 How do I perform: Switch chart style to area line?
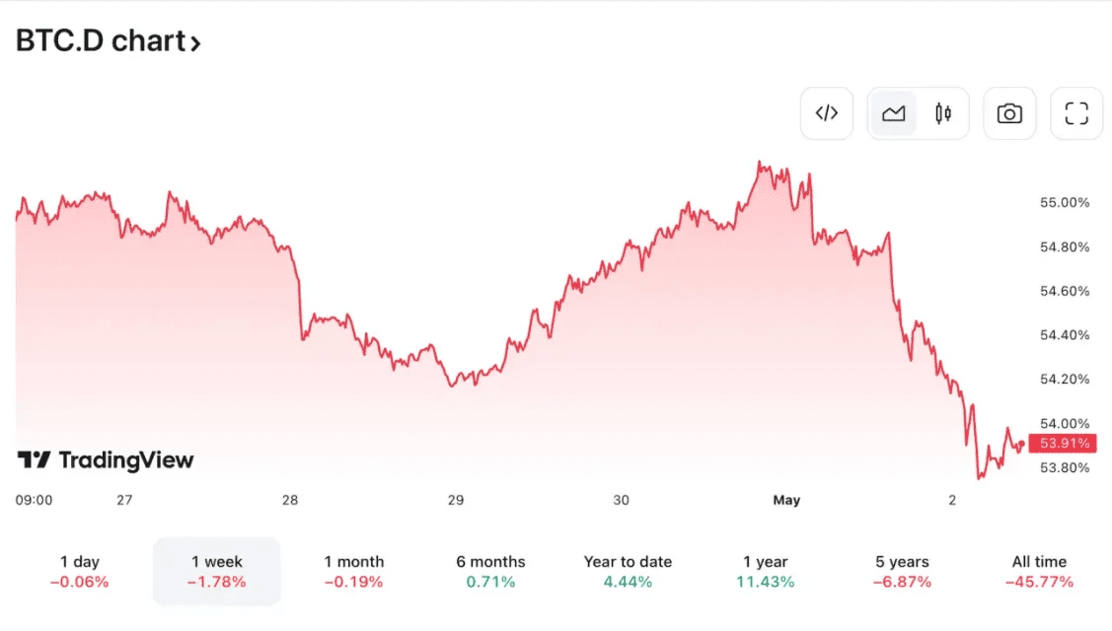tap(893, 113)
